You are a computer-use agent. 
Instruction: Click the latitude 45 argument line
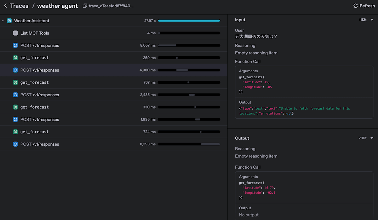tap(256, 82)
